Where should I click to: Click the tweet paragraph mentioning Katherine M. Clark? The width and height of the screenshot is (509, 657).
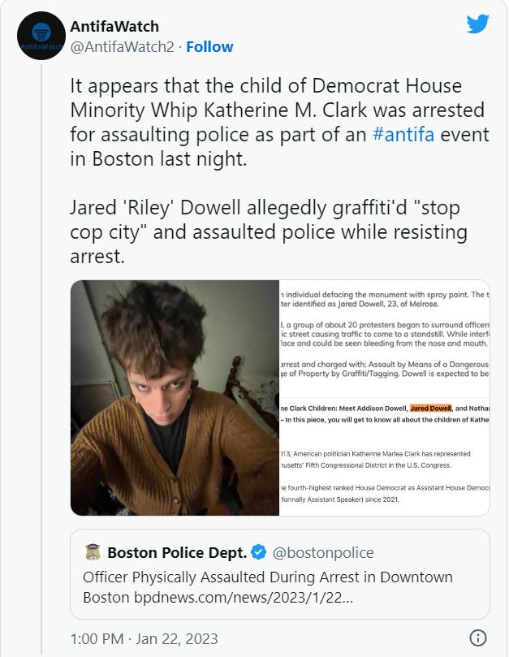(x=277, y=123)
